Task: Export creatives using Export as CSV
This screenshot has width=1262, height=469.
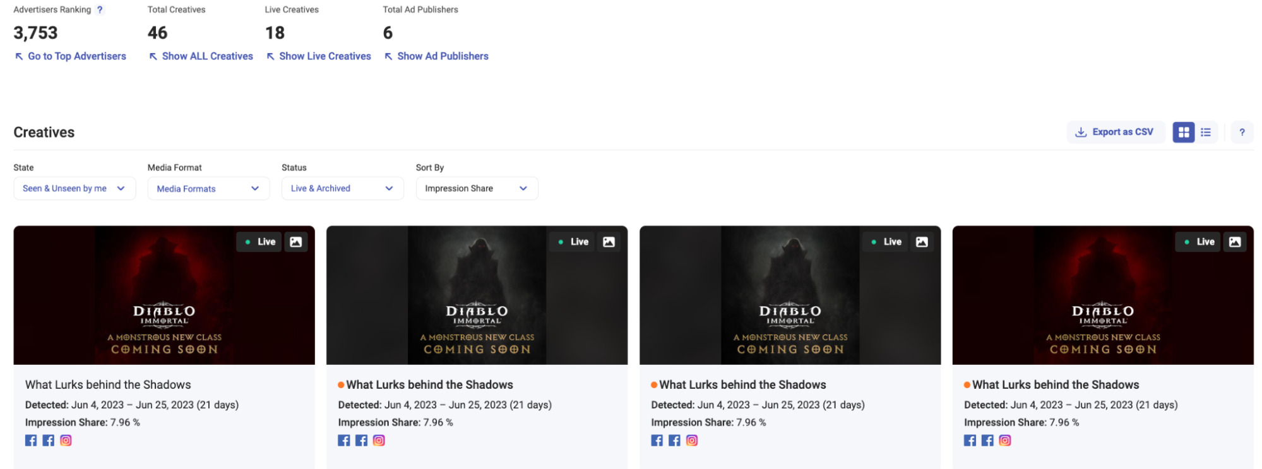Action: tap(1116, 132)
